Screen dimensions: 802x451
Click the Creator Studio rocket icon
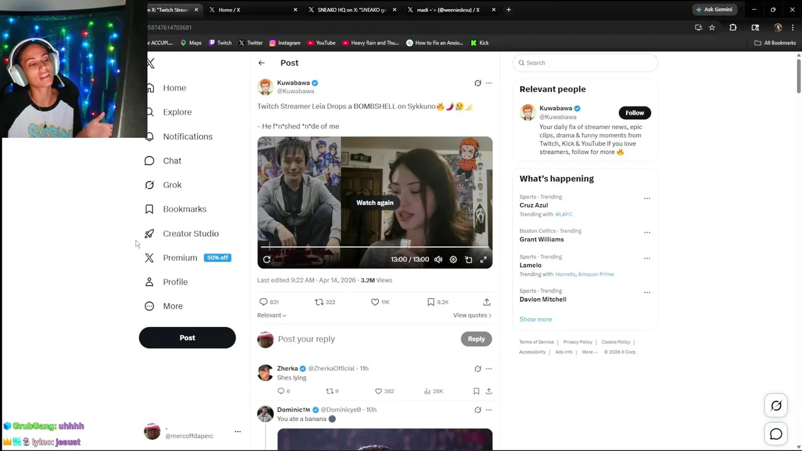(149, 234)
